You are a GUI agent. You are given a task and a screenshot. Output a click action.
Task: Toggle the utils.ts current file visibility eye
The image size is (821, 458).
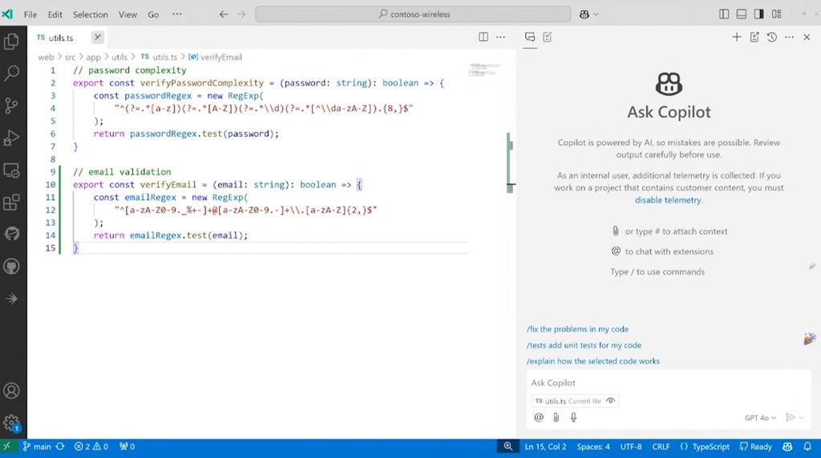(611, 401)
